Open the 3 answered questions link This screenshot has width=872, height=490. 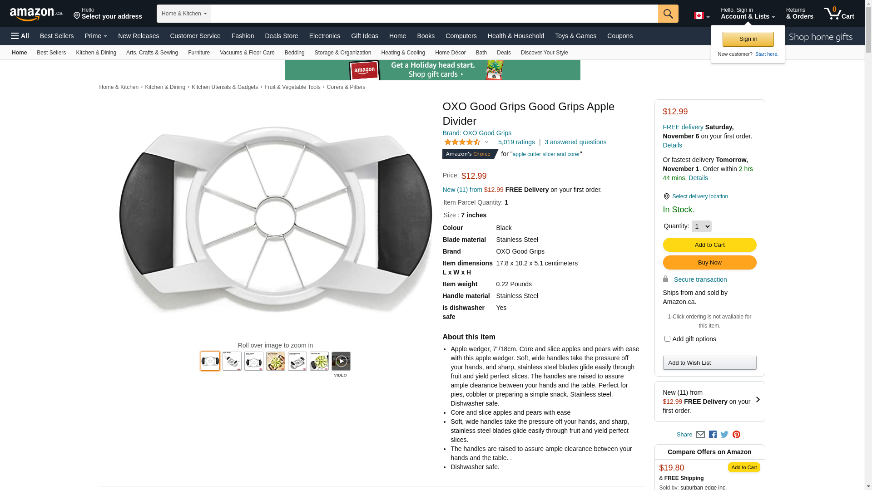pos(575,142)
